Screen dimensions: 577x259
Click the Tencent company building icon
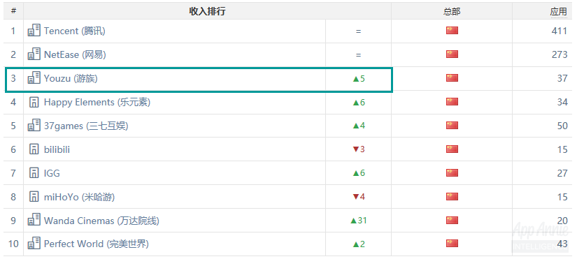[34, 31]
